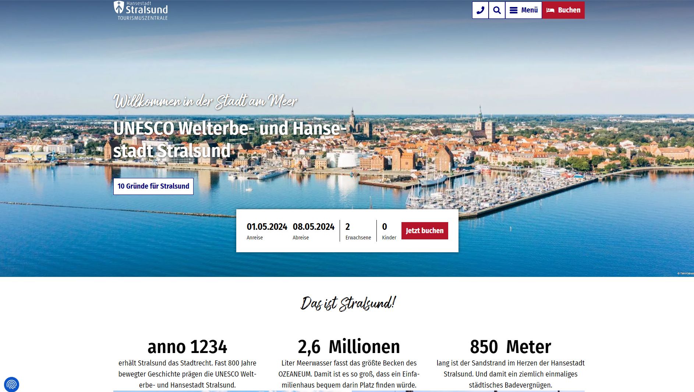Click the Willkommen in der Stadt am Meer script text

coord(205,101)
